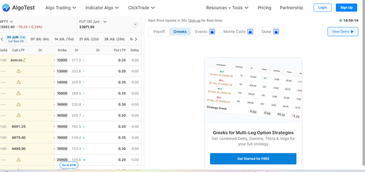Open the locked Events tab
Image resolution: width=365 pixels, height=172 pixels.
pos(205,31)
